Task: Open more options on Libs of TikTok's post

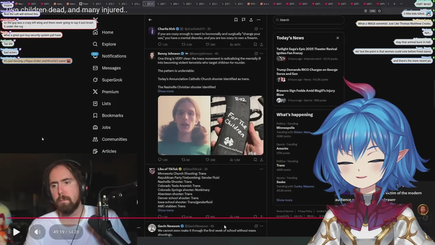Action: click(261, 169)
